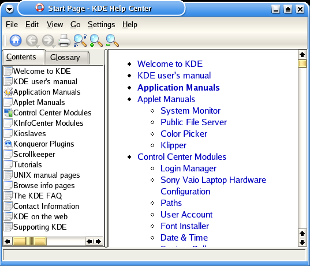
Task: Click the Applet Manuals folder icon
Action: (x=8, y=102)
